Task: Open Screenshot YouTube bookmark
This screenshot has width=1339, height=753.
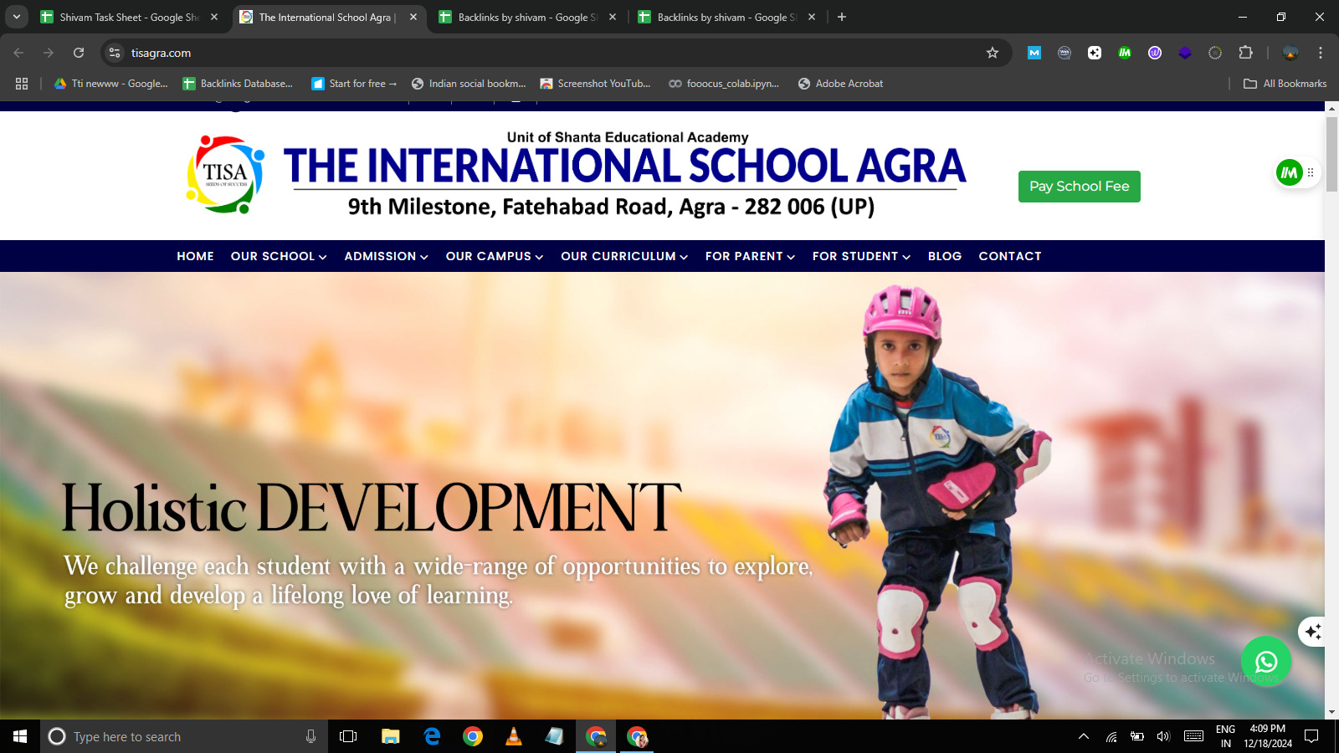Action: pos(595,84)
